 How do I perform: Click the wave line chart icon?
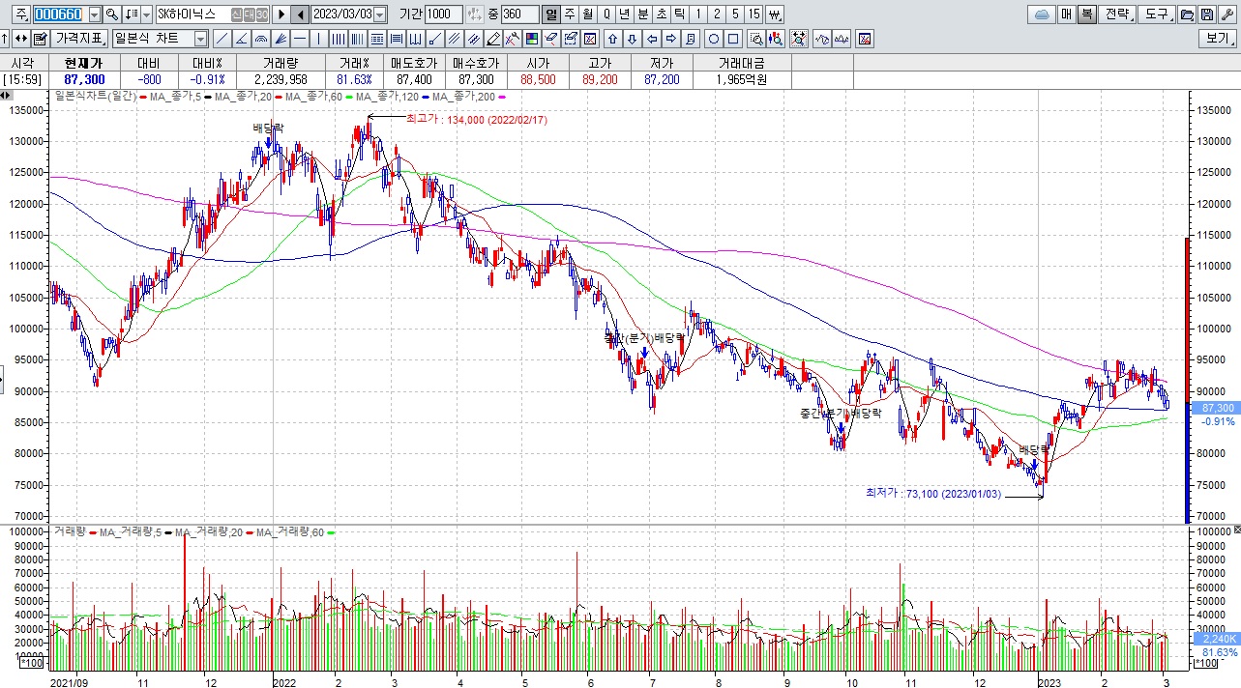(x=842, y=39)
